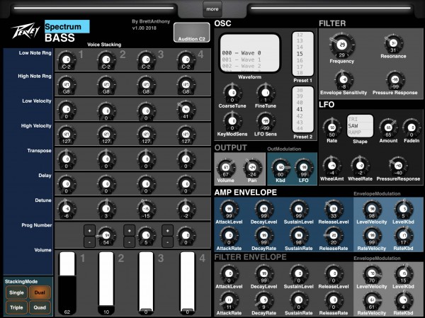Open the more menu at top
Image resolution: width=425 pixels, height=318 pixels.
(212, 9)
